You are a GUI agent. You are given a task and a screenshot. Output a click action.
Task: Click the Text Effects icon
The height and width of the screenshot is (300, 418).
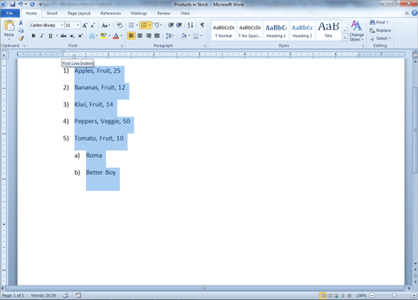[92, 36]
